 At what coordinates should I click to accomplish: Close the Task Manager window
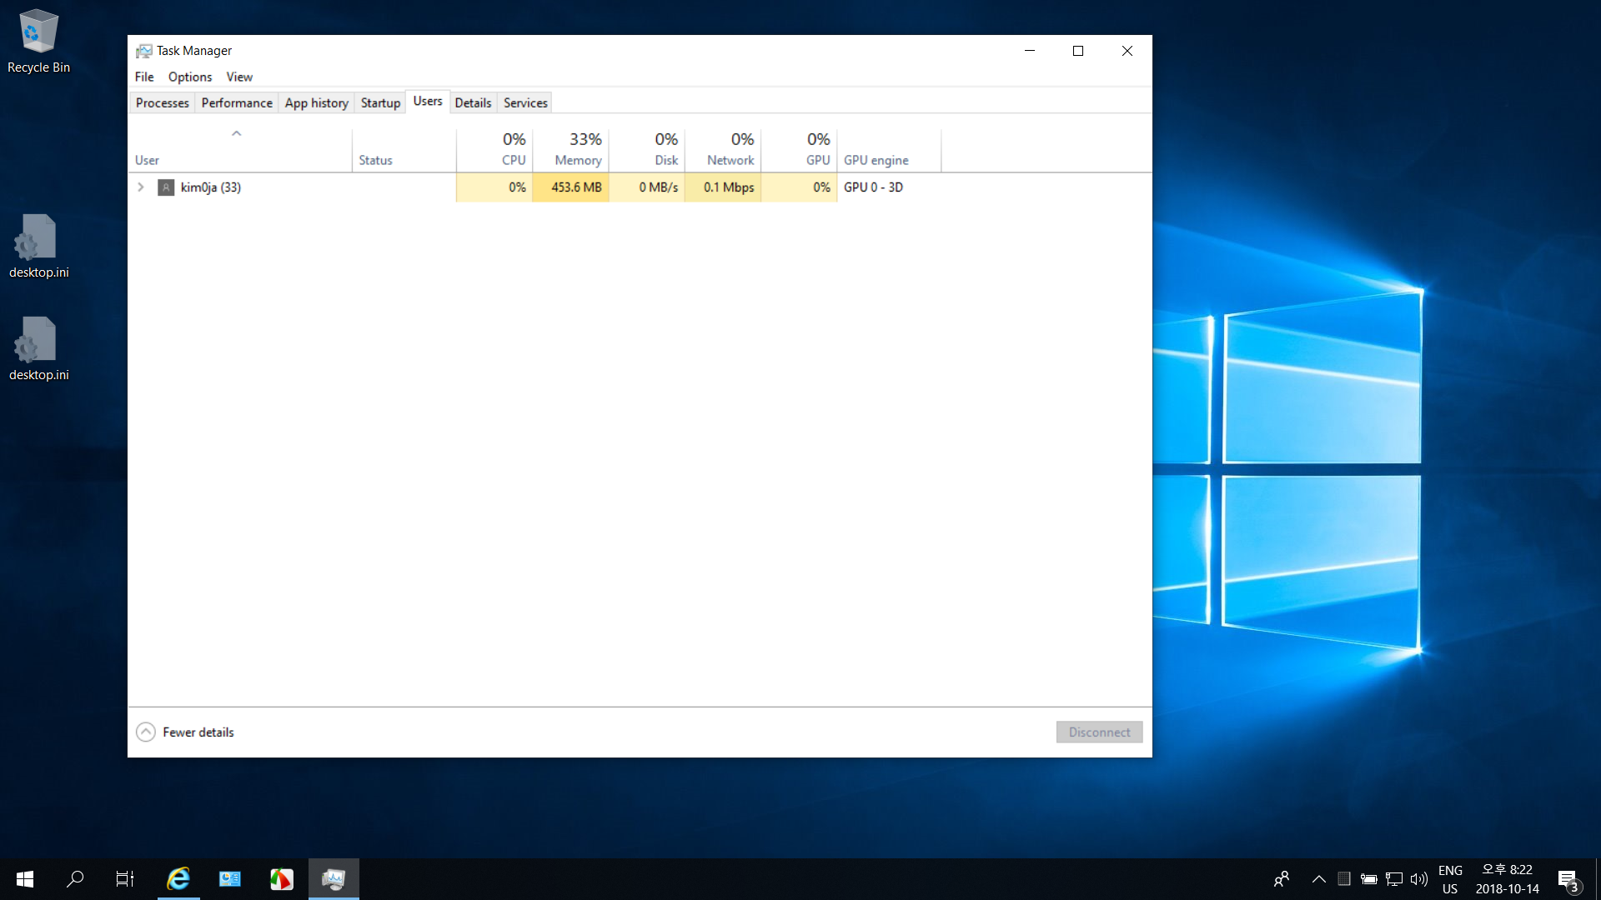pos(1127,51)
